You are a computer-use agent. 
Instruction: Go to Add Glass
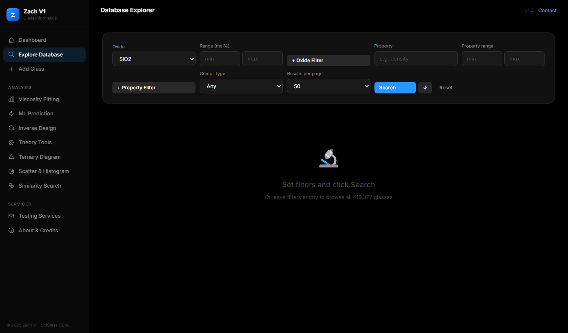click(44, 69)
